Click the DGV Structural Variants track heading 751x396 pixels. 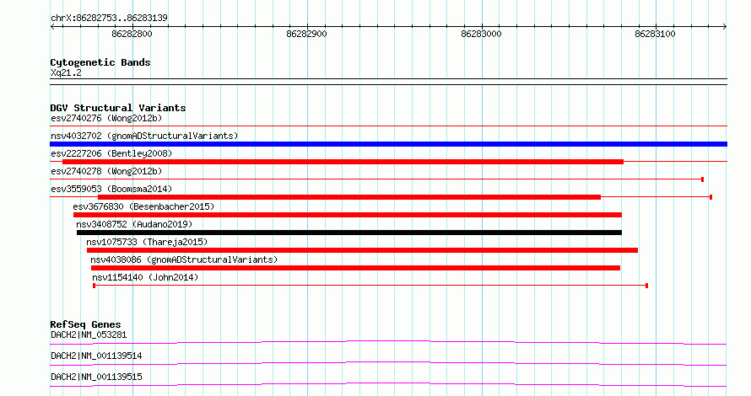pyautogui.click(x=118, y=108)
